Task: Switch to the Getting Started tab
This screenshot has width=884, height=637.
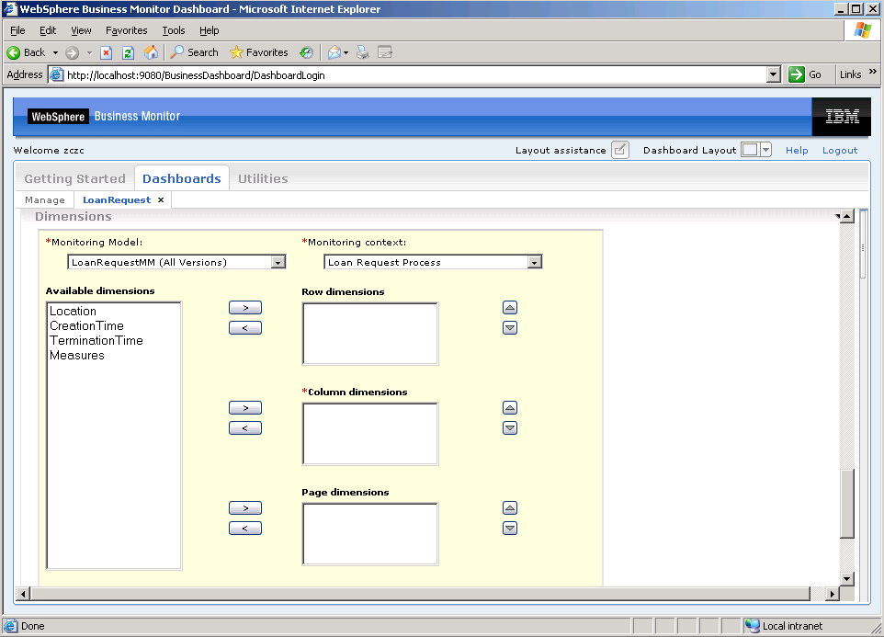Action: (x=74, y=178)
